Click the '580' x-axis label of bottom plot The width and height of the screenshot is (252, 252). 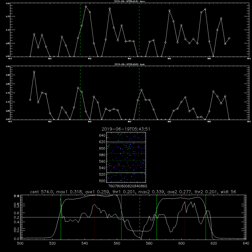click(x=149, y=243)
